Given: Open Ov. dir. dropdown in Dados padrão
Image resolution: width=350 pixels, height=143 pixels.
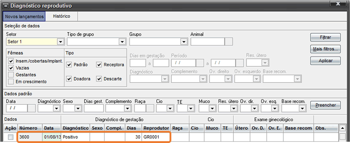Looking at the screenshot, I should pos(254,108).
